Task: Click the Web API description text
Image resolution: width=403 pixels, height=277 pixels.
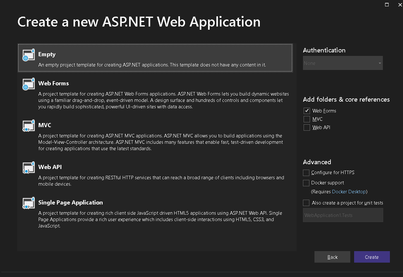Action: pyautogui.click(x=161, y=181)
